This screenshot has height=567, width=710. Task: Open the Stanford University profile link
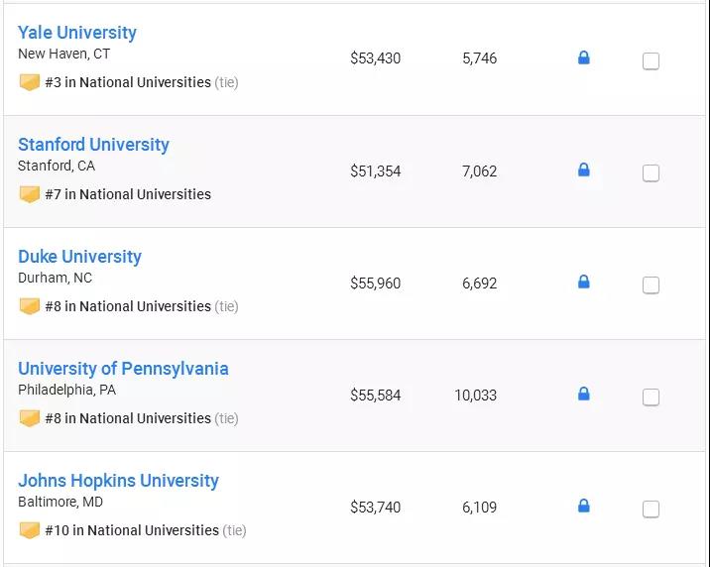[93, 145]
